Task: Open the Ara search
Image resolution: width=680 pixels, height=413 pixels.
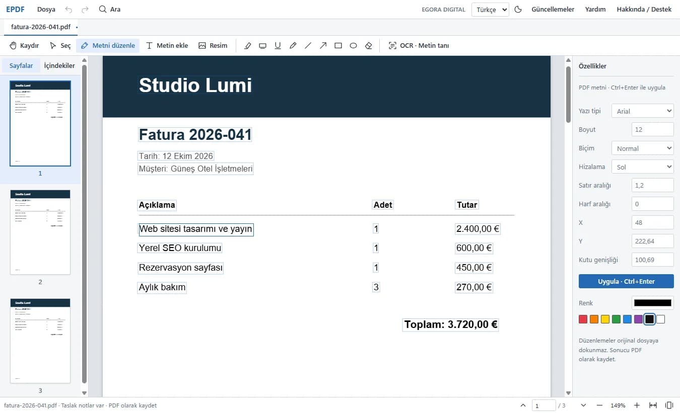Action: (x=110, y=10)
